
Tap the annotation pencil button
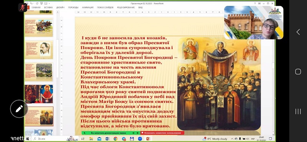[19, 109]
